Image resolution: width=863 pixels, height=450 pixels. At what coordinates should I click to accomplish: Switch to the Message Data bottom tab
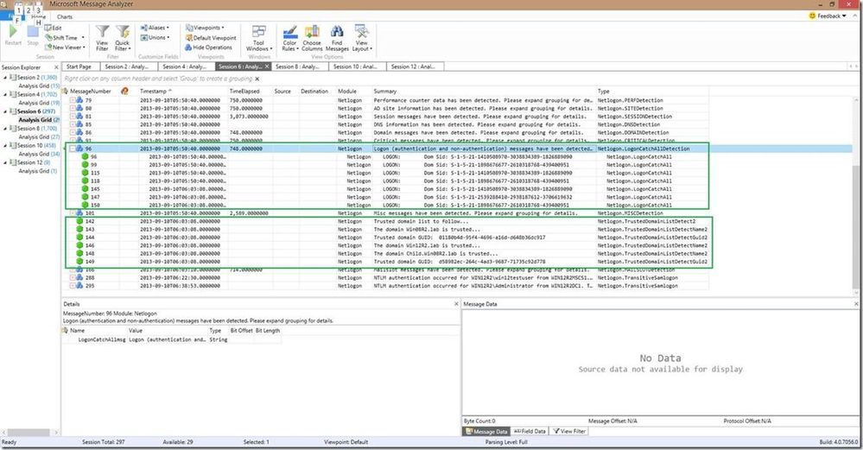pyautogui.click(x=486, y=431)
